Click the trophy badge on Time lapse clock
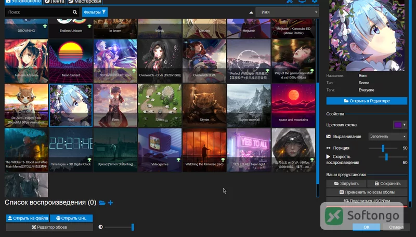The image size is (416, 237). coord(89,160)
